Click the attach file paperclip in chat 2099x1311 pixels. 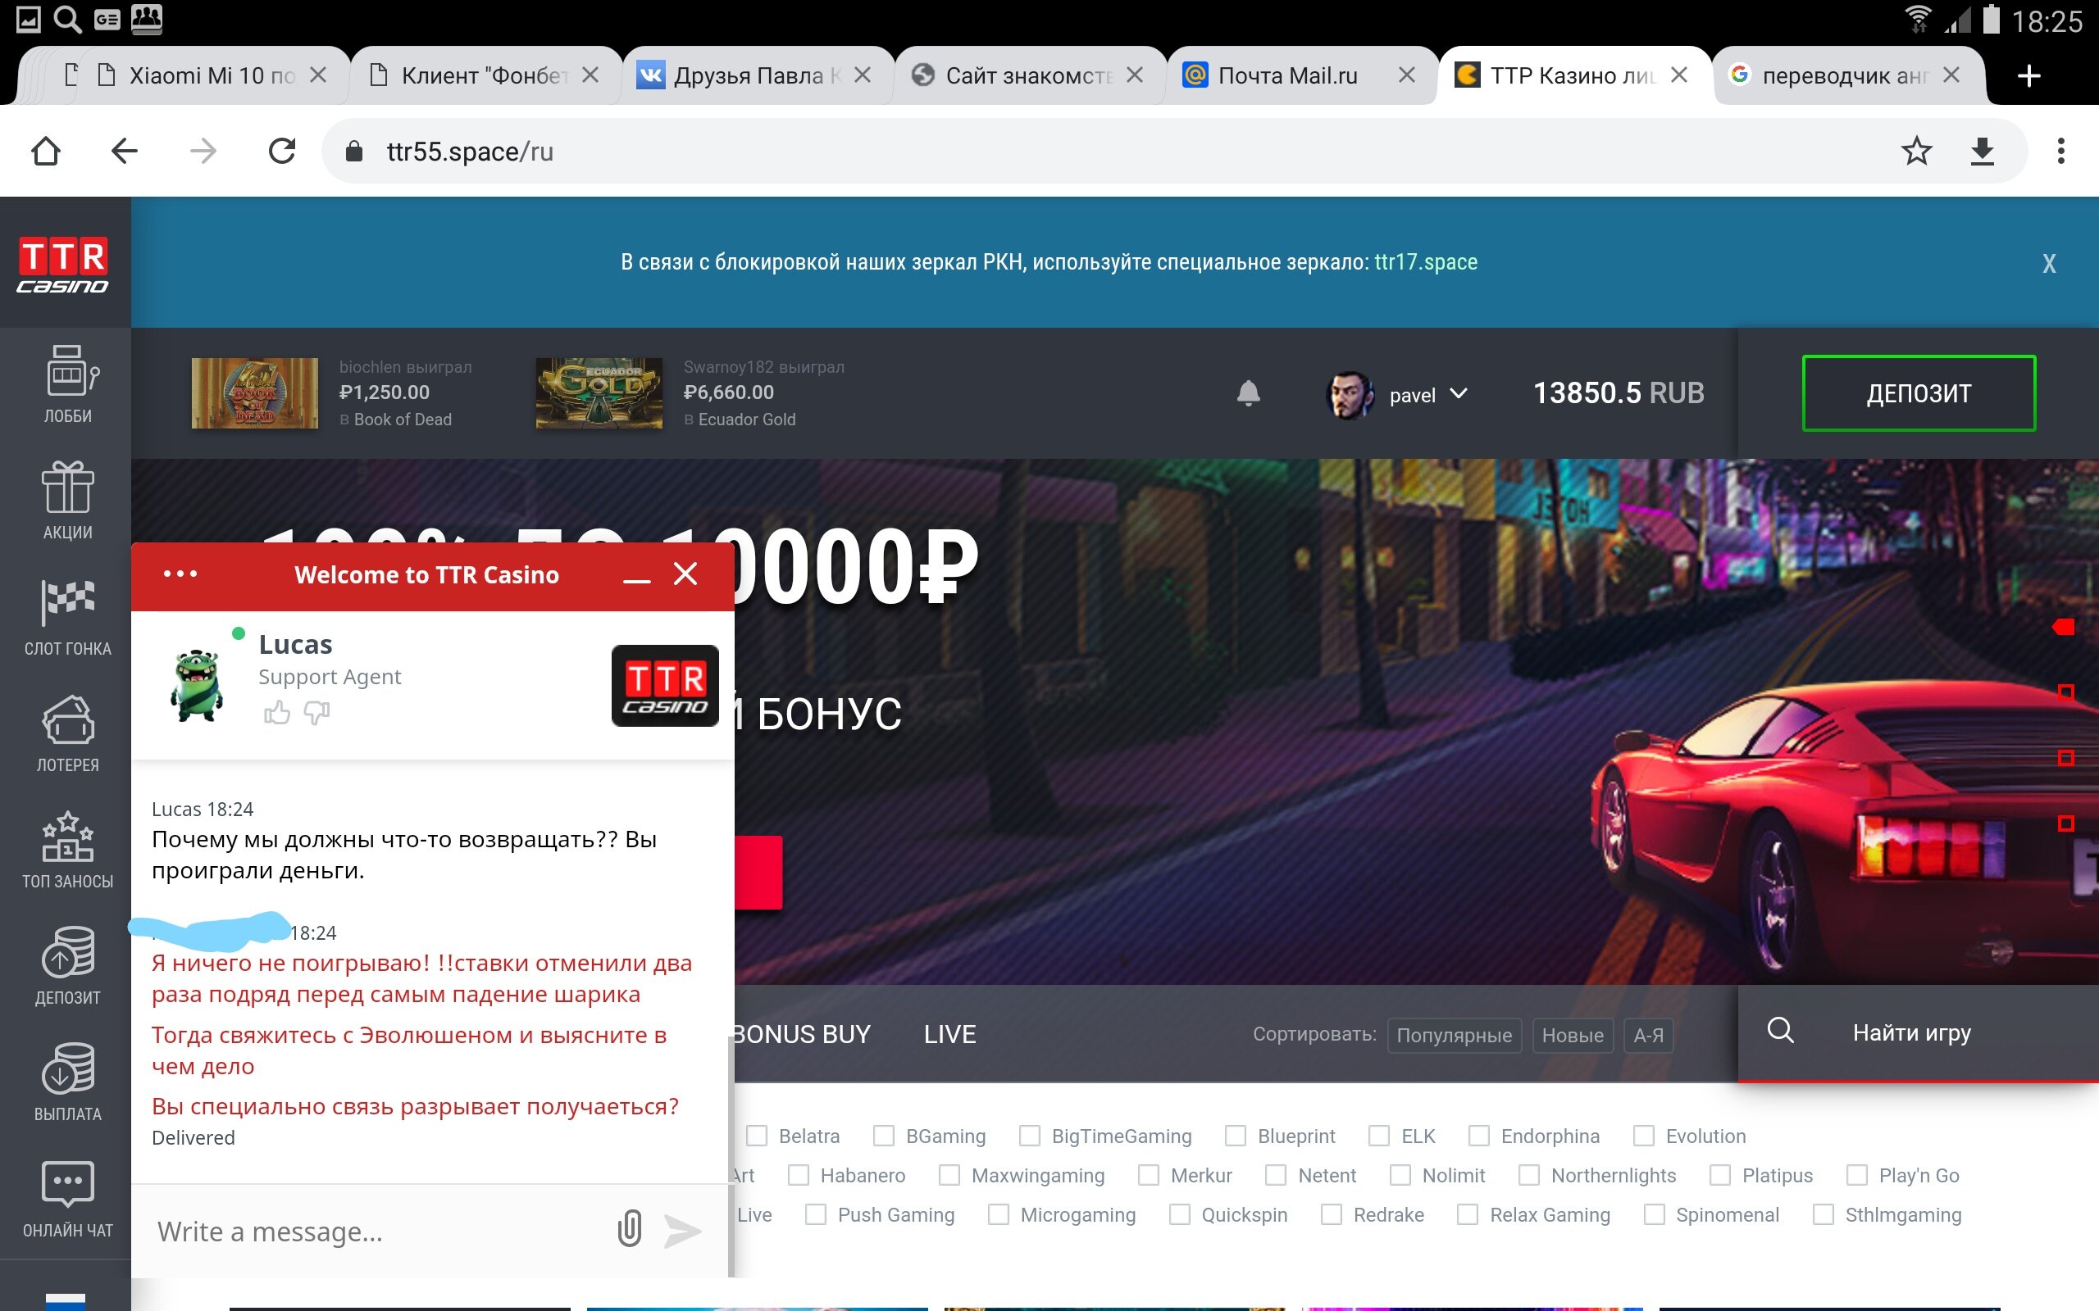(x=630, y=1228)
